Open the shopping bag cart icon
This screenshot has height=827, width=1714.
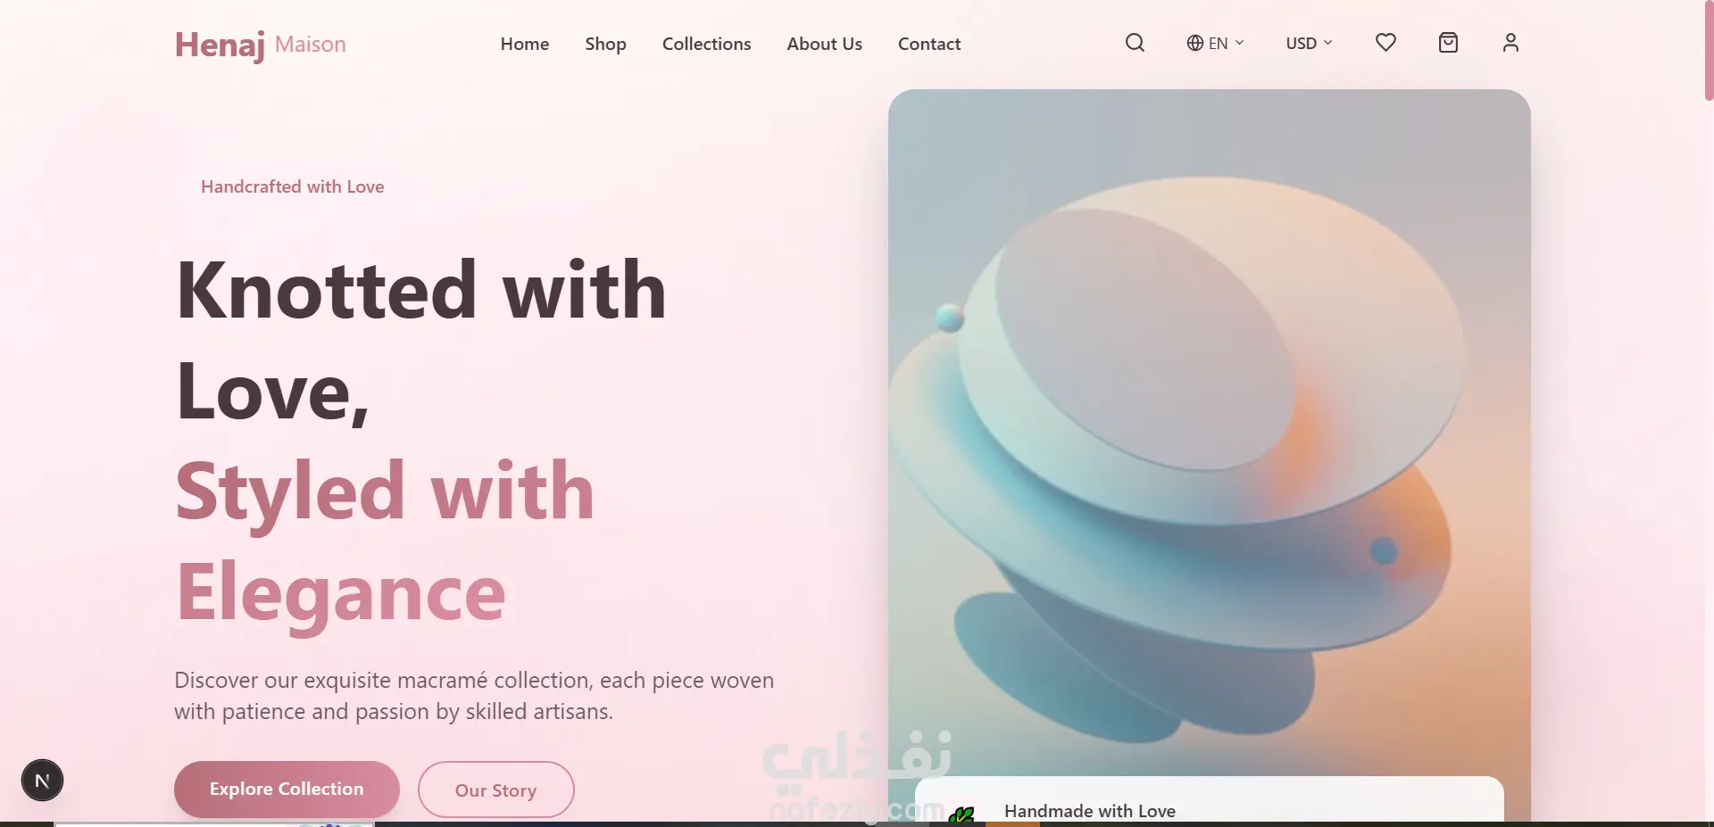tap(1448, 43)
